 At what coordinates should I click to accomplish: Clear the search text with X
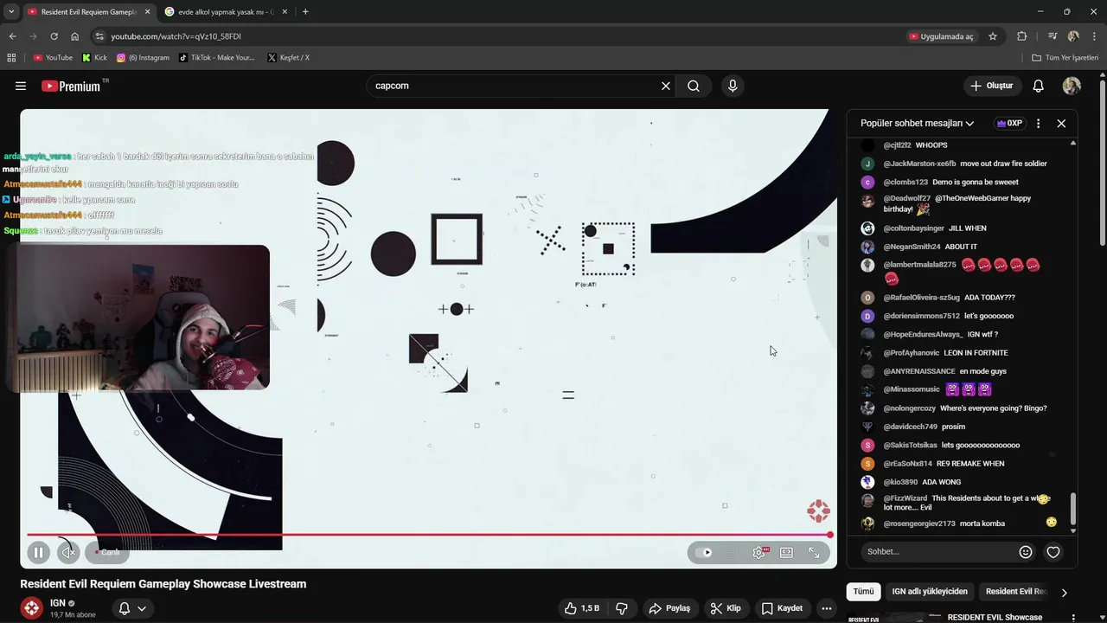pyautogui.click(x=666, y=86)
